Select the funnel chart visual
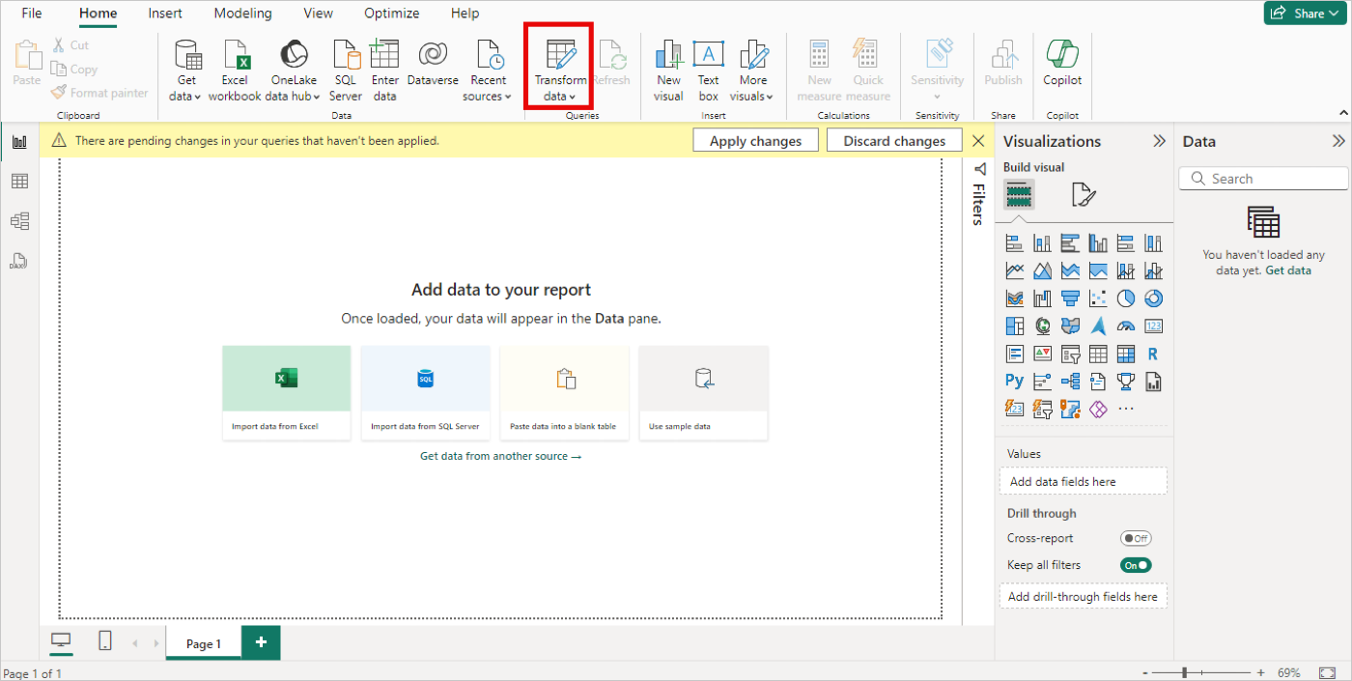Viewport: 1352px width, 681px height. pos(1070,298)
